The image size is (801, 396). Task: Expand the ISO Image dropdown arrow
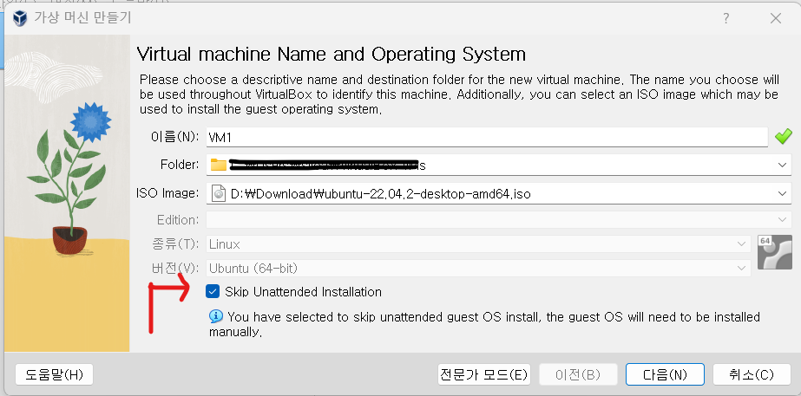782,193
